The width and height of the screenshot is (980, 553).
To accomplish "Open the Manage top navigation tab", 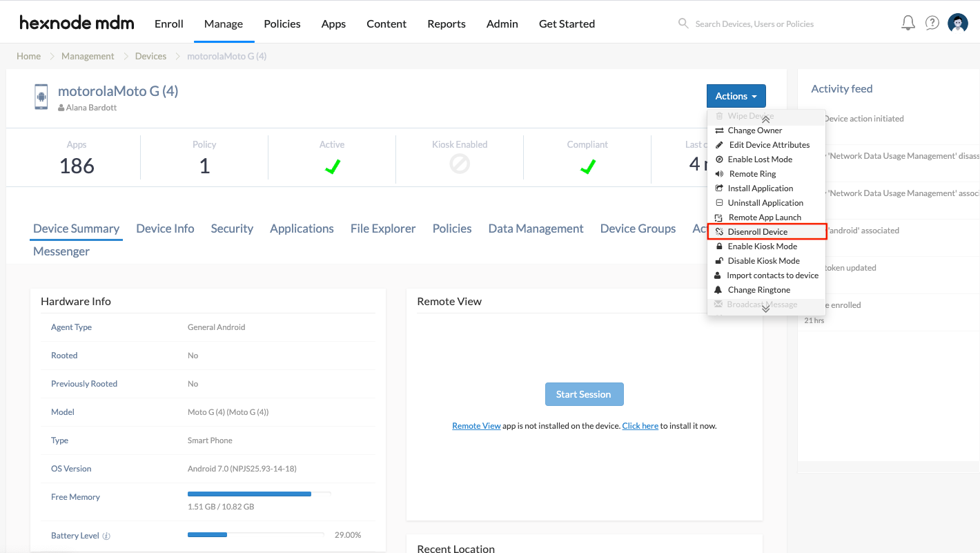I will pyautogui.click(x=224, y=23).
